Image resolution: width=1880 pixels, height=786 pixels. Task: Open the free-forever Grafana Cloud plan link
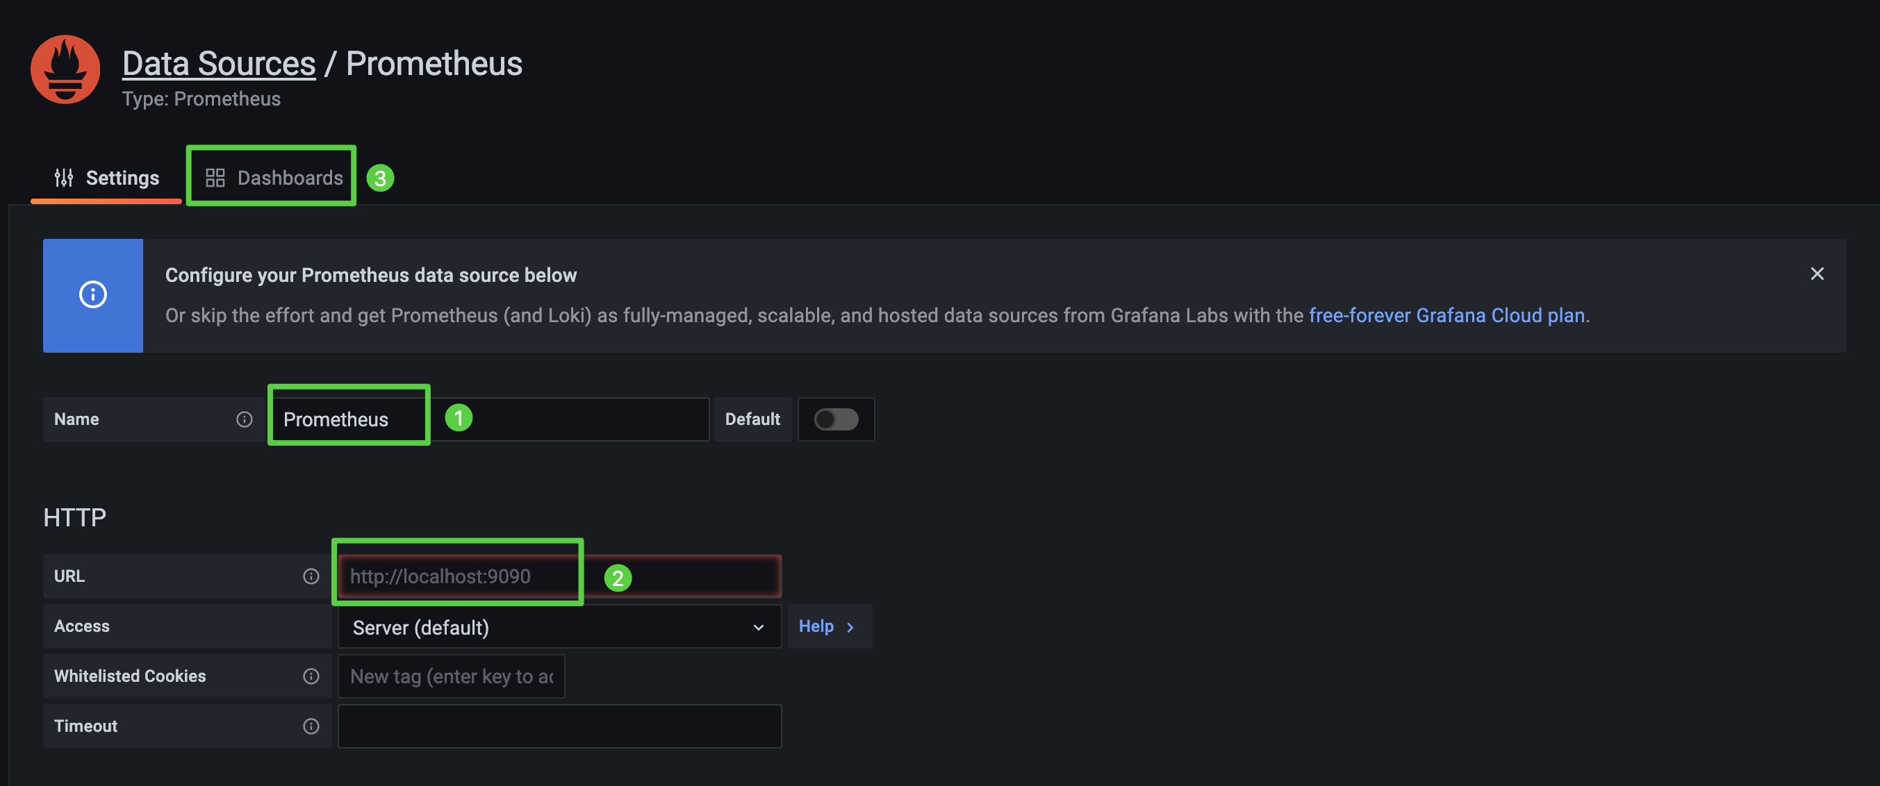(x=1446, y=315)
